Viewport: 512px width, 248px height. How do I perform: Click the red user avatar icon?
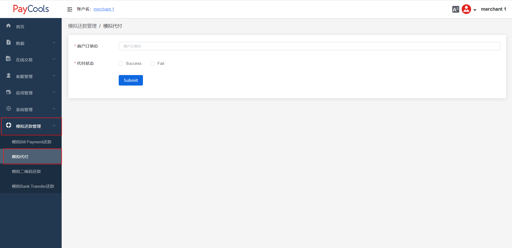[x=466, y=9]
